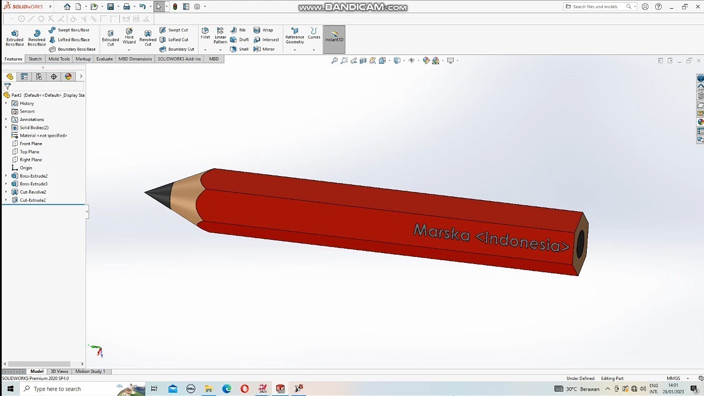Click the Edit Appearance icon in view toolbar
This screenshot has width=704, height=396.
pos(426,61)
